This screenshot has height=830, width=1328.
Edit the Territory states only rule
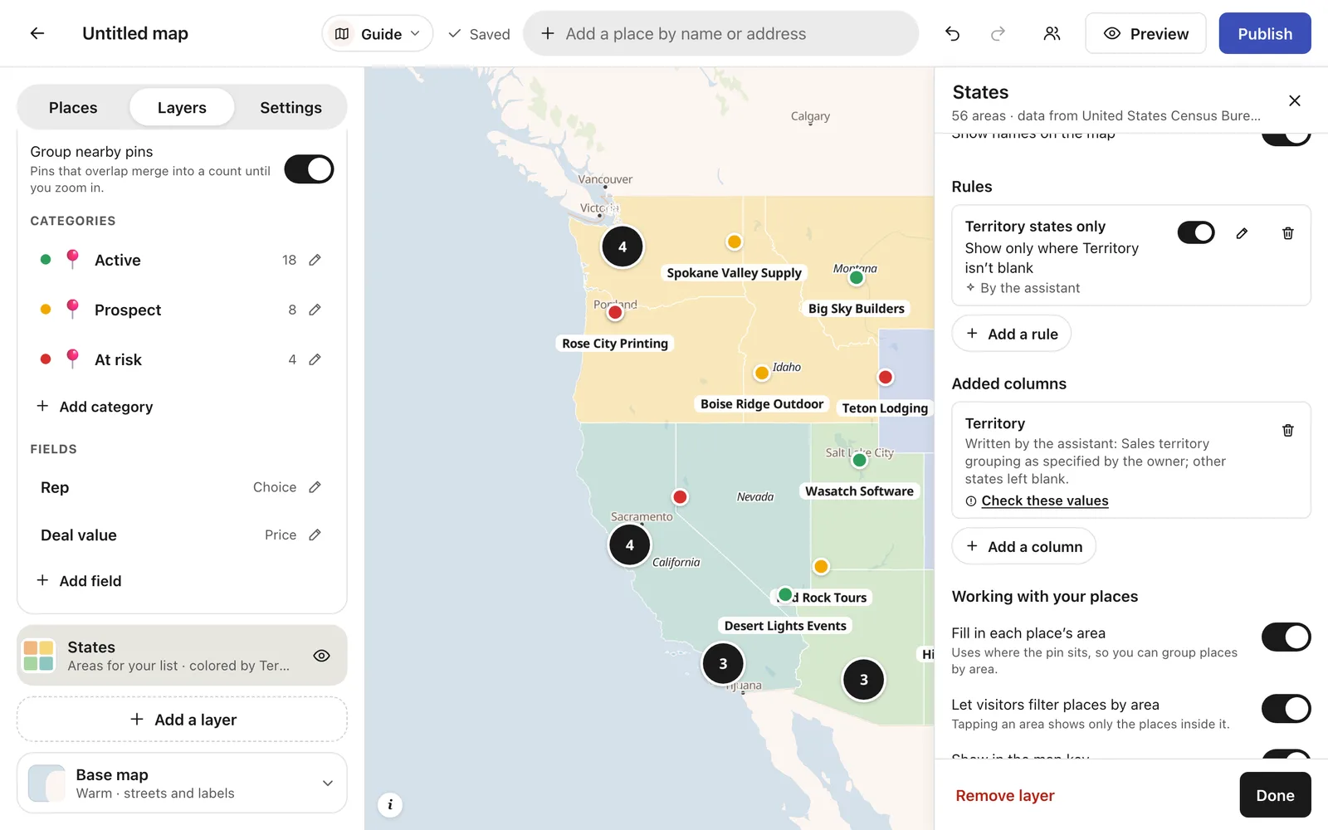(x=1242, y=233)
